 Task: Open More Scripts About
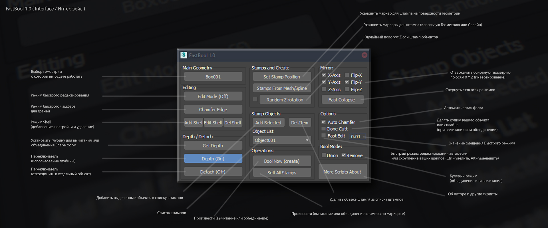342,172
